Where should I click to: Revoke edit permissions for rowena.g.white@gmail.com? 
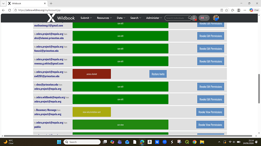coord(211,61)
